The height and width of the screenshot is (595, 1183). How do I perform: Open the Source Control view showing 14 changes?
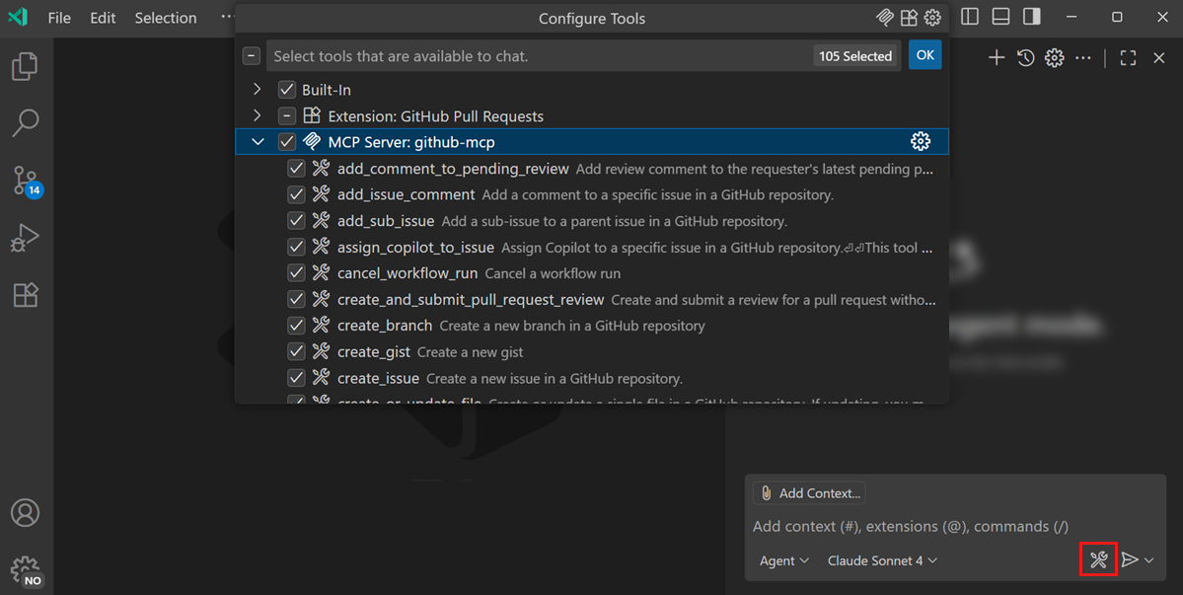(x=25, y=180)
